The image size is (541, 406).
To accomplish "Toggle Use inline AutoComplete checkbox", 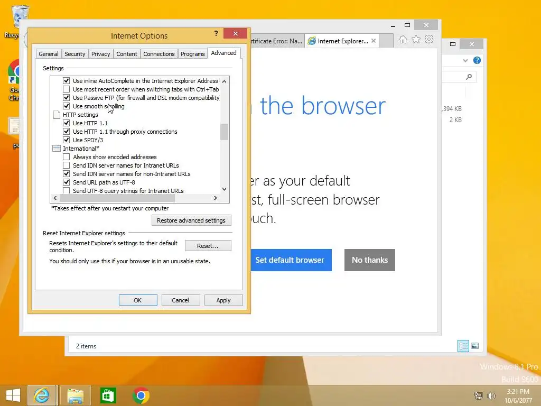I will 66,81.
